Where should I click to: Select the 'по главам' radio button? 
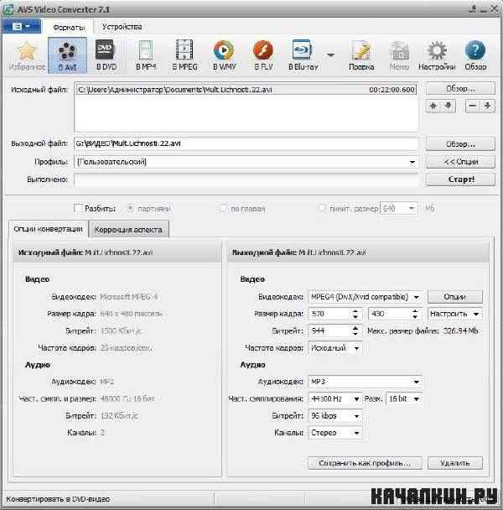223,208
